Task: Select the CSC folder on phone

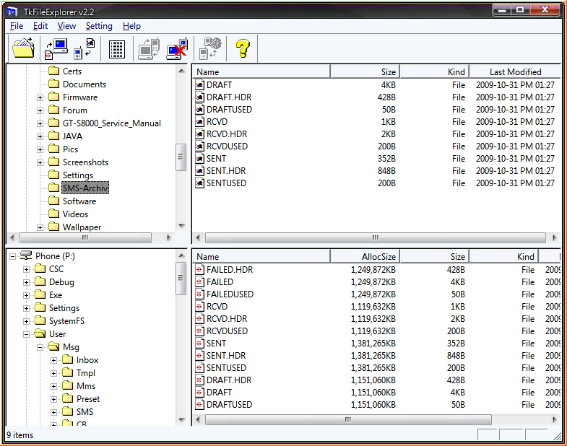Action: [x=56, y=269]
